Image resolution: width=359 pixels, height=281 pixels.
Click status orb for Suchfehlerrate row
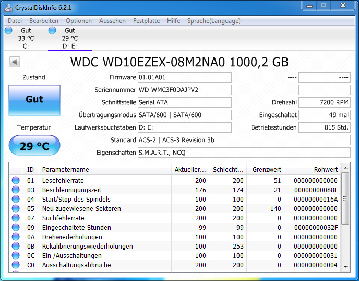click(16, 218)
